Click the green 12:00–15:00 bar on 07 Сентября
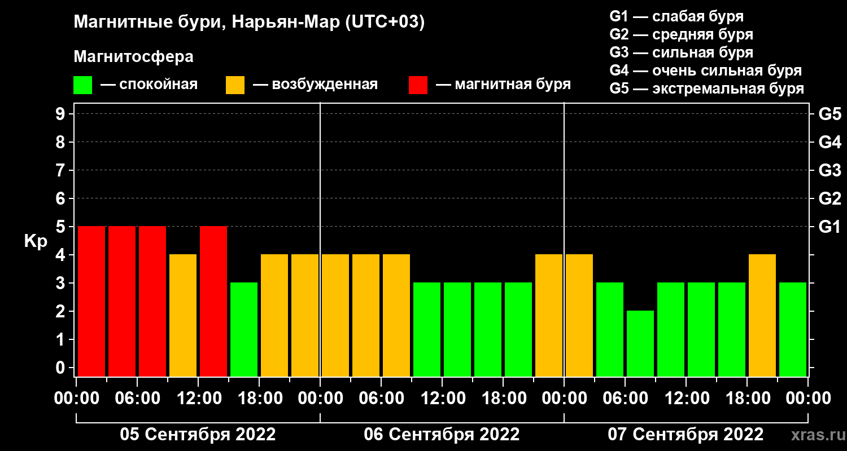The image size is (847, 451). [701, 329]
